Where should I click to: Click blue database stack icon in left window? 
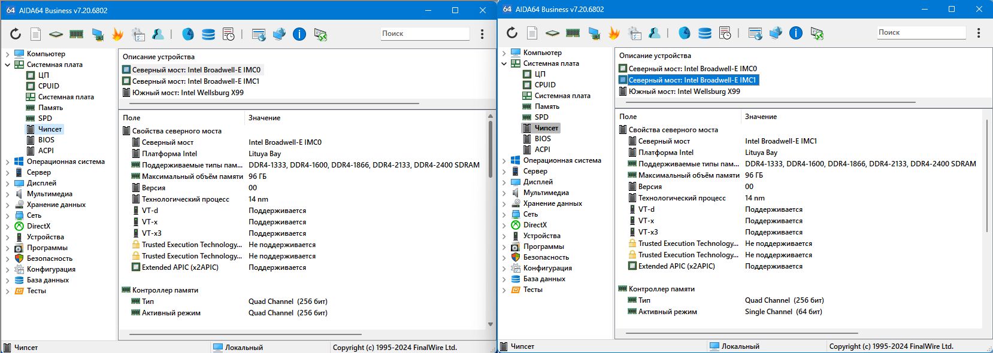208,34
